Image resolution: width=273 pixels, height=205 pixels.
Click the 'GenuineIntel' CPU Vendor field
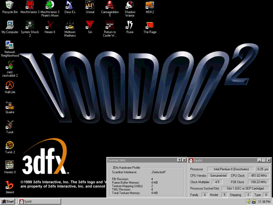click(218, 176)
